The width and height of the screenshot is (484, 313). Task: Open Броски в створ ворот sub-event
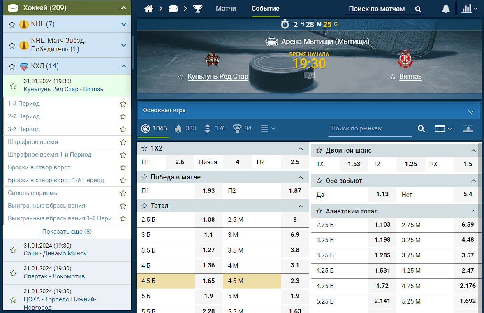point(39,167)
